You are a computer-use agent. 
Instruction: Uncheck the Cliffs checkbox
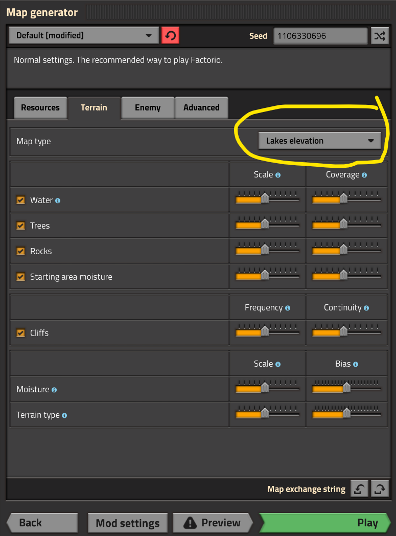[x=21, y=333]
